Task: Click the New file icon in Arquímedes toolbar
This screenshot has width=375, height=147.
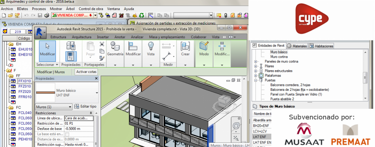Action: (4, 15)
